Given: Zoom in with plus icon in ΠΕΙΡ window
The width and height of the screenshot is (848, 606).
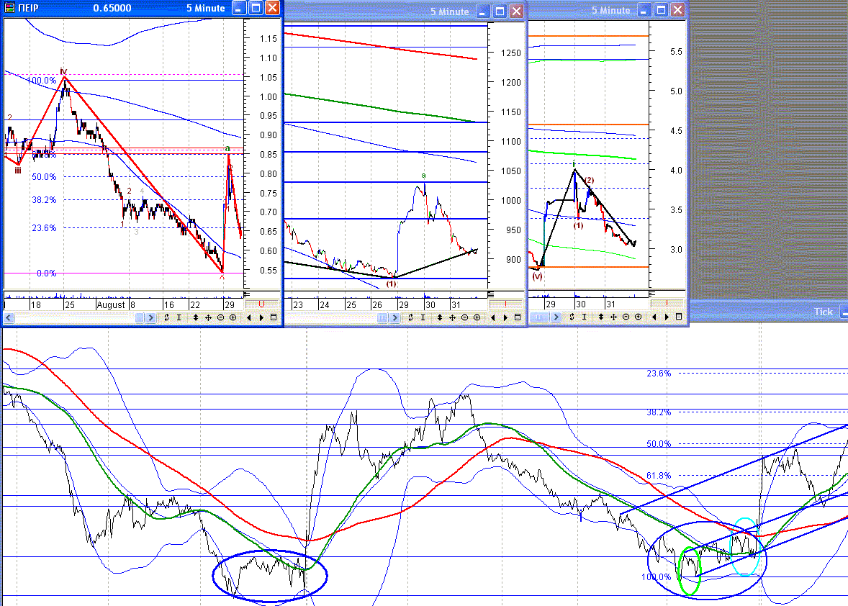Looking at the screenshot, I should [x=233, y=317].
